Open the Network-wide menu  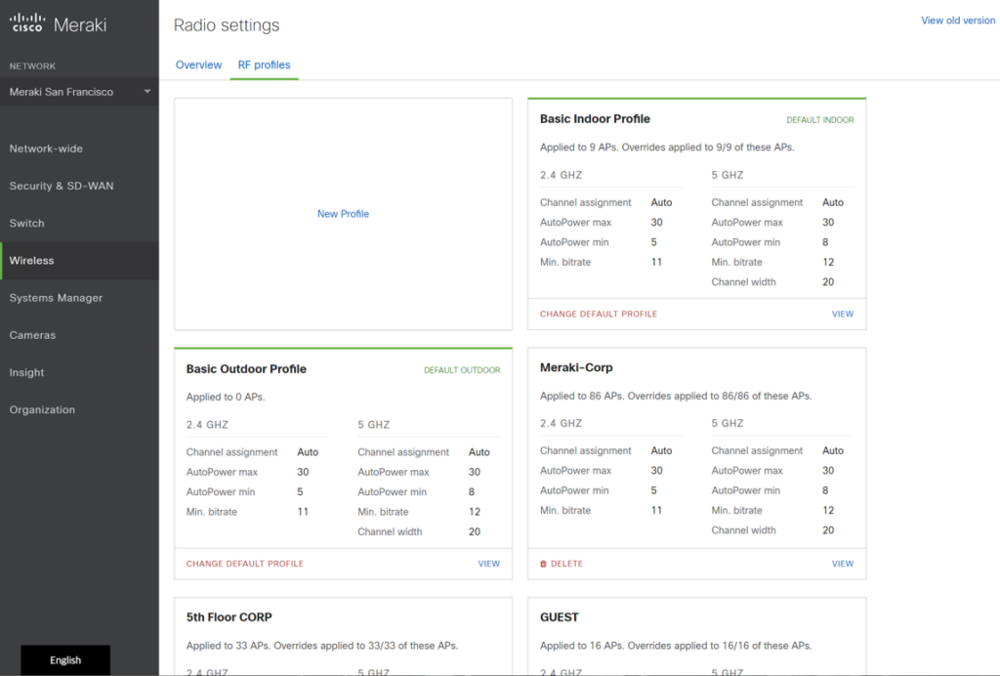(x=46, y=148)
